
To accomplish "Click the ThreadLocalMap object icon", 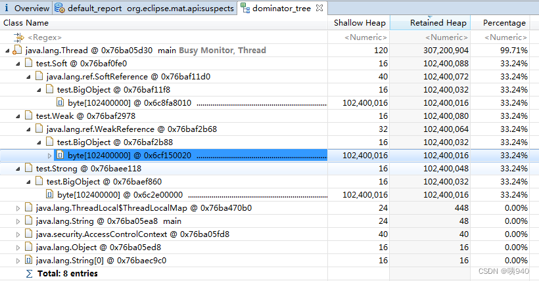I will pyautogui.click(x=28, y=207).
